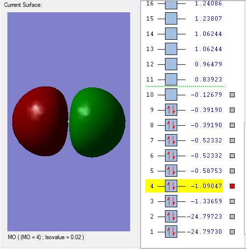
Task: Toggle the gray surface marker for MO 6
Action: [232, 156]
